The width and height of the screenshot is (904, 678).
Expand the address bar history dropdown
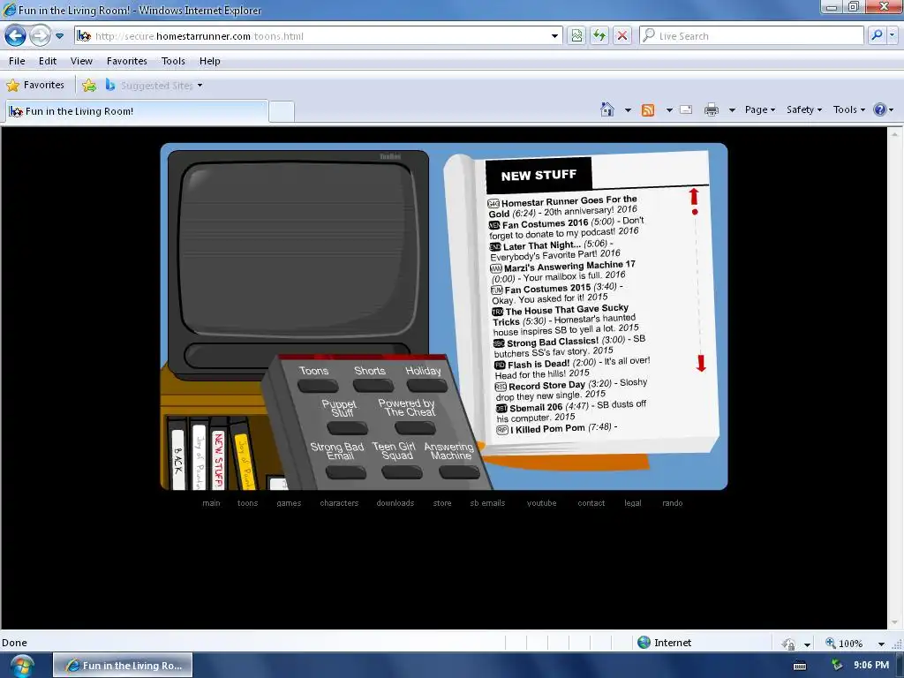tap(554, 35)
